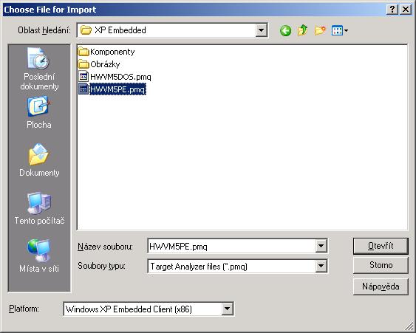The height and width of the screenshot is (333, 416).
Task: Go to Plocha in places bar
Action: [x=39, y=113]
